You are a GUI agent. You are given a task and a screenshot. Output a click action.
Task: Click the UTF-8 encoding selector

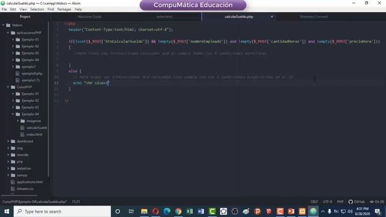tap(327, 202)
